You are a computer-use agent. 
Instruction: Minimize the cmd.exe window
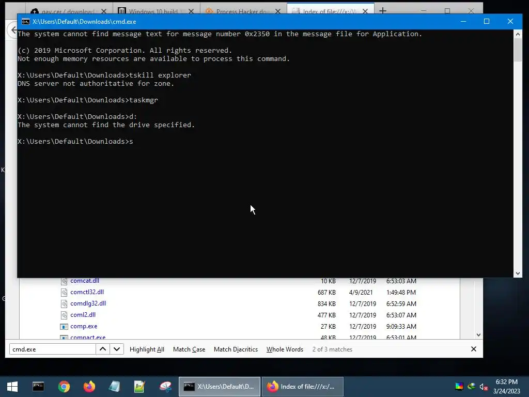tap(463, 22)
